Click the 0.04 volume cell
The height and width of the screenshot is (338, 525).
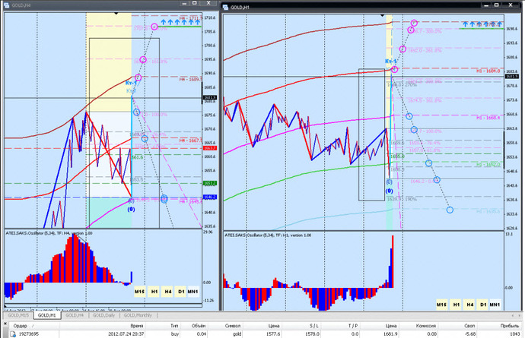202,333
